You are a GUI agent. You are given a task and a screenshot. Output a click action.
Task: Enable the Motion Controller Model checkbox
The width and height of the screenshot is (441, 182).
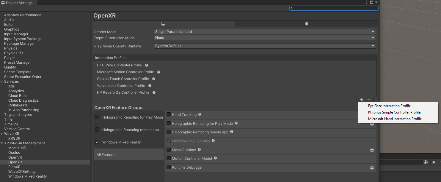169,159
